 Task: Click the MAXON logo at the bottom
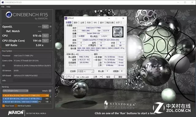16,112
